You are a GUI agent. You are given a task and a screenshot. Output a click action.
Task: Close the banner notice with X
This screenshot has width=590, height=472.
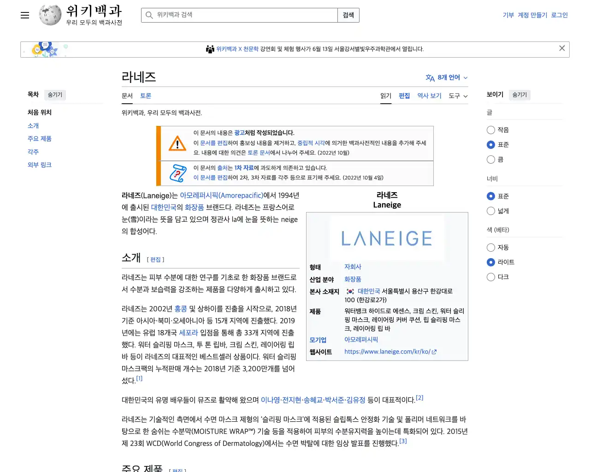[562, 48]
